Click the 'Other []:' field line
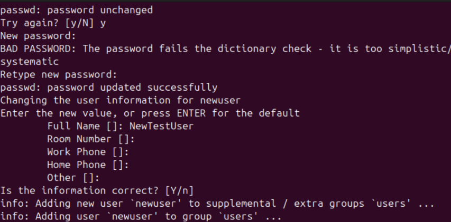This screenshot has width=451, height=222. [73, 178]
